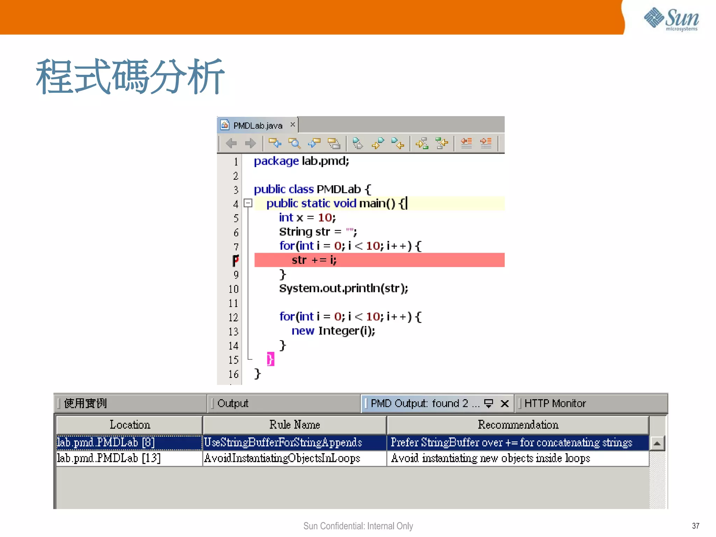This screenshot has height=537, width=716.
Task: Click the scrollbar up arrow in PMD Output
Action: [657, 443]
